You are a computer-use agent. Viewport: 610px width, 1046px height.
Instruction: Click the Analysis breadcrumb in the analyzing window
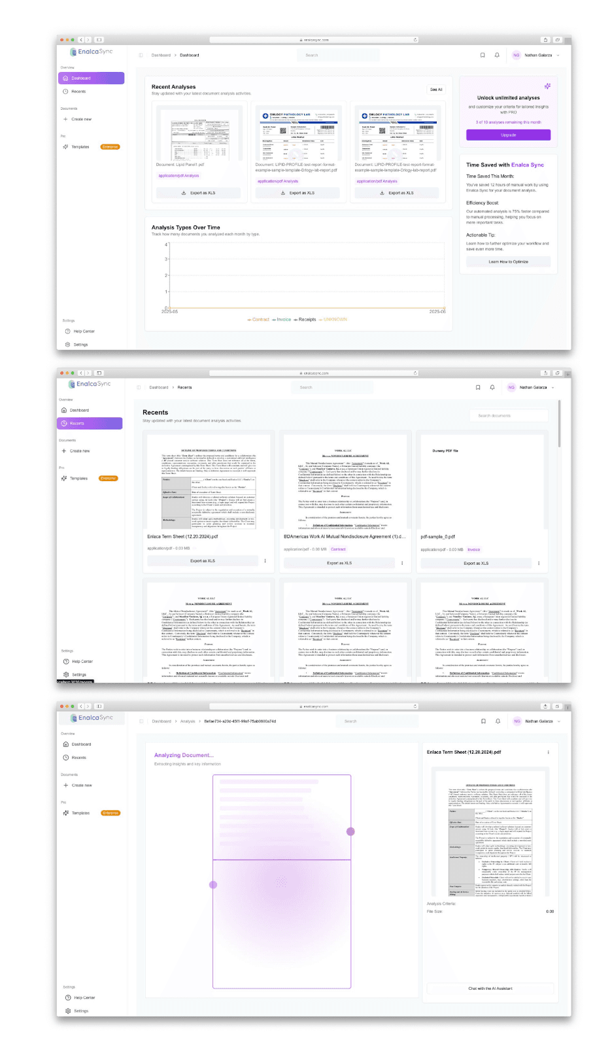(x=188, y=721)
